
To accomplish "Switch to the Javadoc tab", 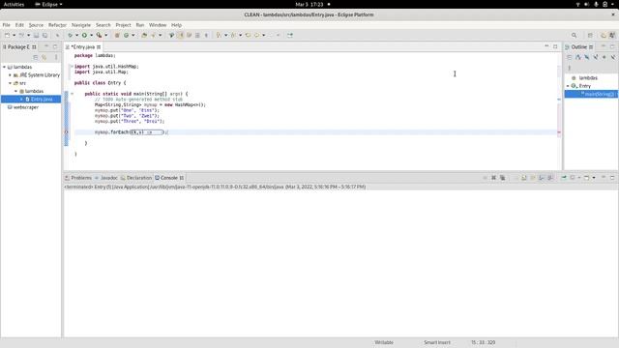I will click(106, 178).
